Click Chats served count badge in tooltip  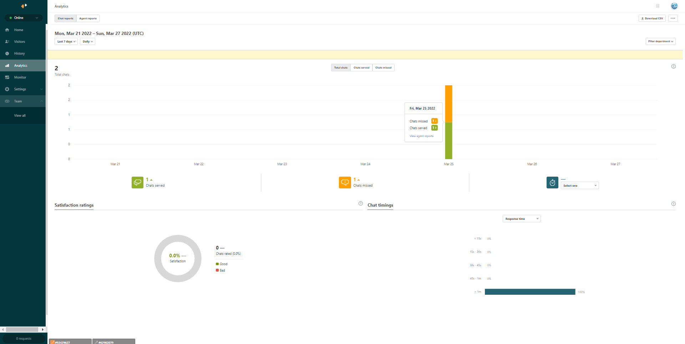click(434, 128)
